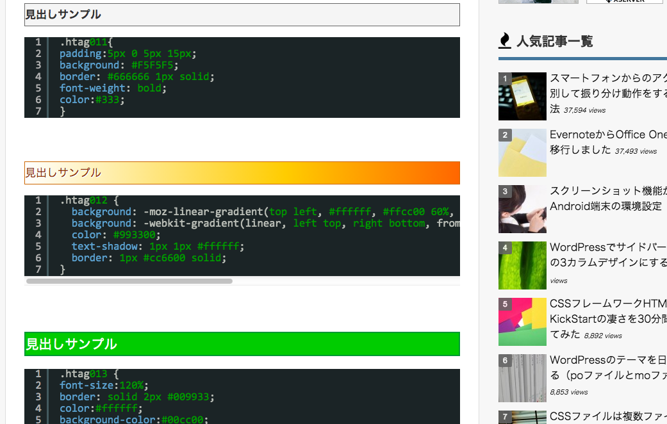Open the gray paper thumbnail ranked 6
Image resolution: width=667 pixels, height=424 pixels.
[522, 378]
